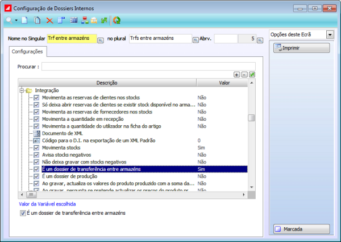Delete record with the red X icon
The width and height of the screenshot is (341, 242).
[x=50, y=20]
